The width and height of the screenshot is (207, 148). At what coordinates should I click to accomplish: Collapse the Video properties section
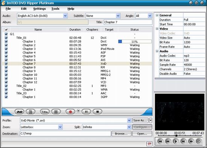point(157,29)
